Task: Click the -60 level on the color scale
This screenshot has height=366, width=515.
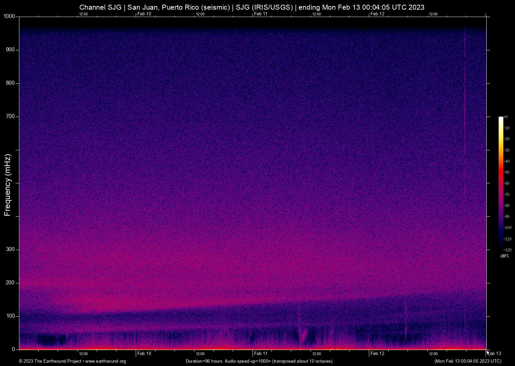Action: point(506,183)
